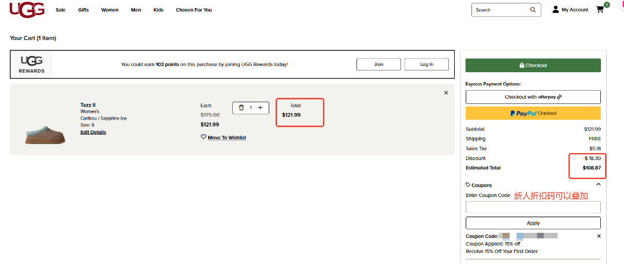This screenshot has width=624, height=264.
Task: Open the Men menu
Action: coord(136,10)
